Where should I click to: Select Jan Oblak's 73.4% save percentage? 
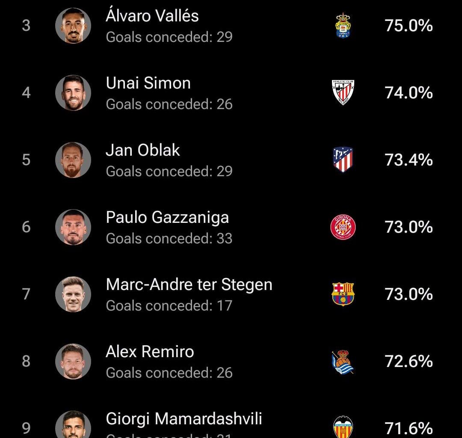click(409, 160)
